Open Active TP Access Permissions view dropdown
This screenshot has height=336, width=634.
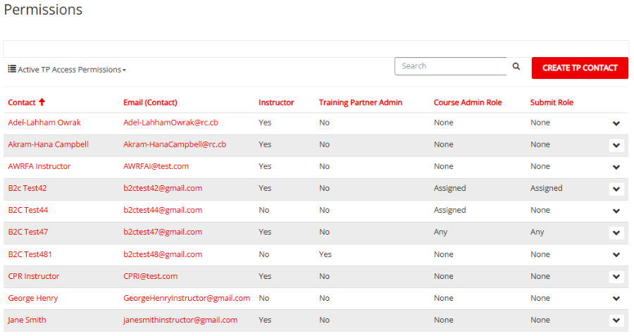tap(67, 70)
